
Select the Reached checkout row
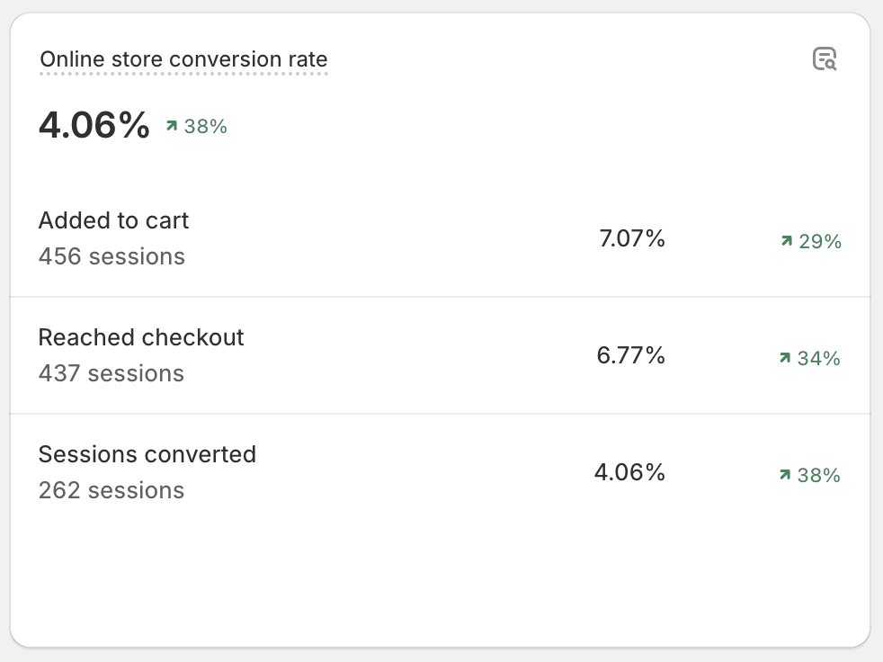441,354
